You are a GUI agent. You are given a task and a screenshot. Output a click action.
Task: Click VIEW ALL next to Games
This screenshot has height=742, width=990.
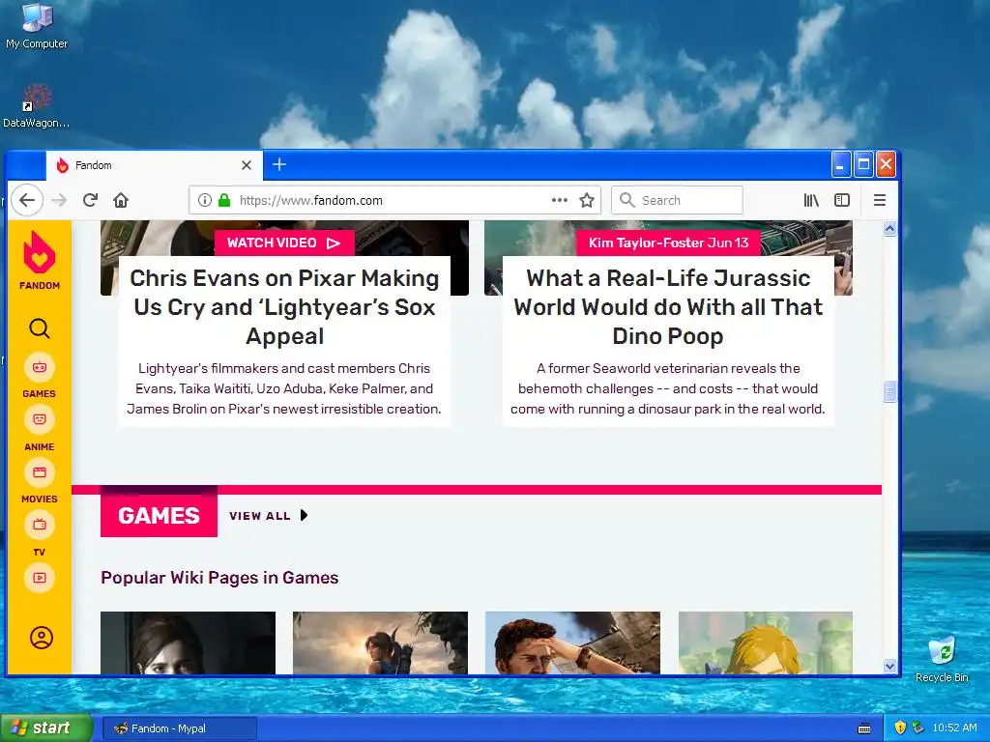pos(269,516)
